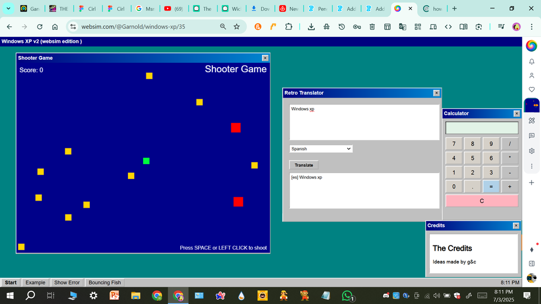
Task: Click the XP Start button
Action: [x=11, y=282]
